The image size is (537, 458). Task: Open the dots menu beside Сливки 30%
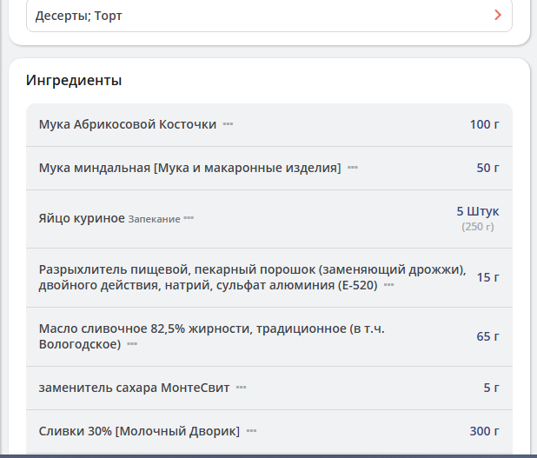point(251,431)
